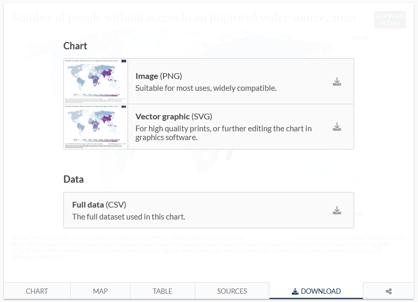
Task: Switch to the CHART tab
Action: click(36, 291)
